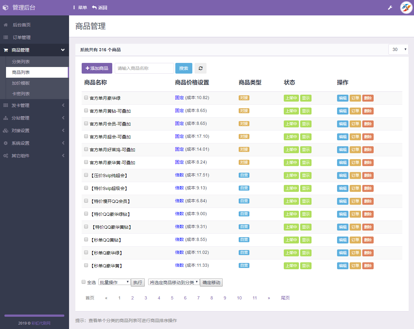Click the 菜单 toggle in the top bar
The height and width of the screenshot is (329, 414).
[80, 8]
